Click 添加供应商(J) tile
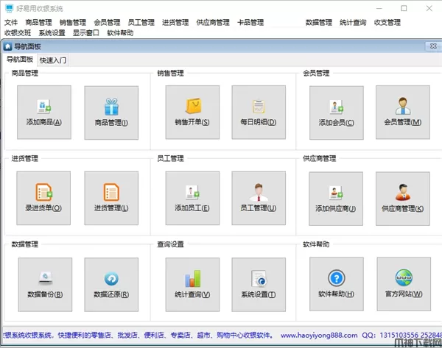The width and height of the screenshot is (442, 348). (x=336, y=199)
